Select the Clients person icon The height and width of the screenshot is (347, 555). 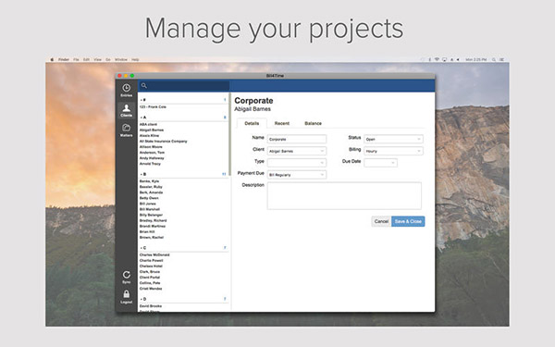[127, 108]
